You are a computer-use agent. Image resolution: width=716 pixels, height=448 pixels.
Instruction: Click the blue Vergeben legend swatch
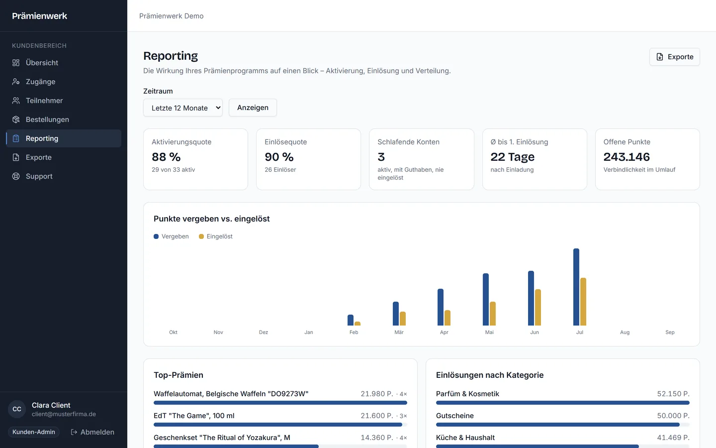tap(156, 236)
